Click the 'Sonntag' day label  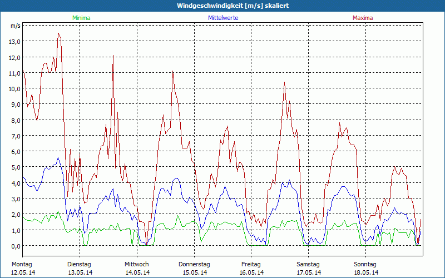tap(365, 265)
